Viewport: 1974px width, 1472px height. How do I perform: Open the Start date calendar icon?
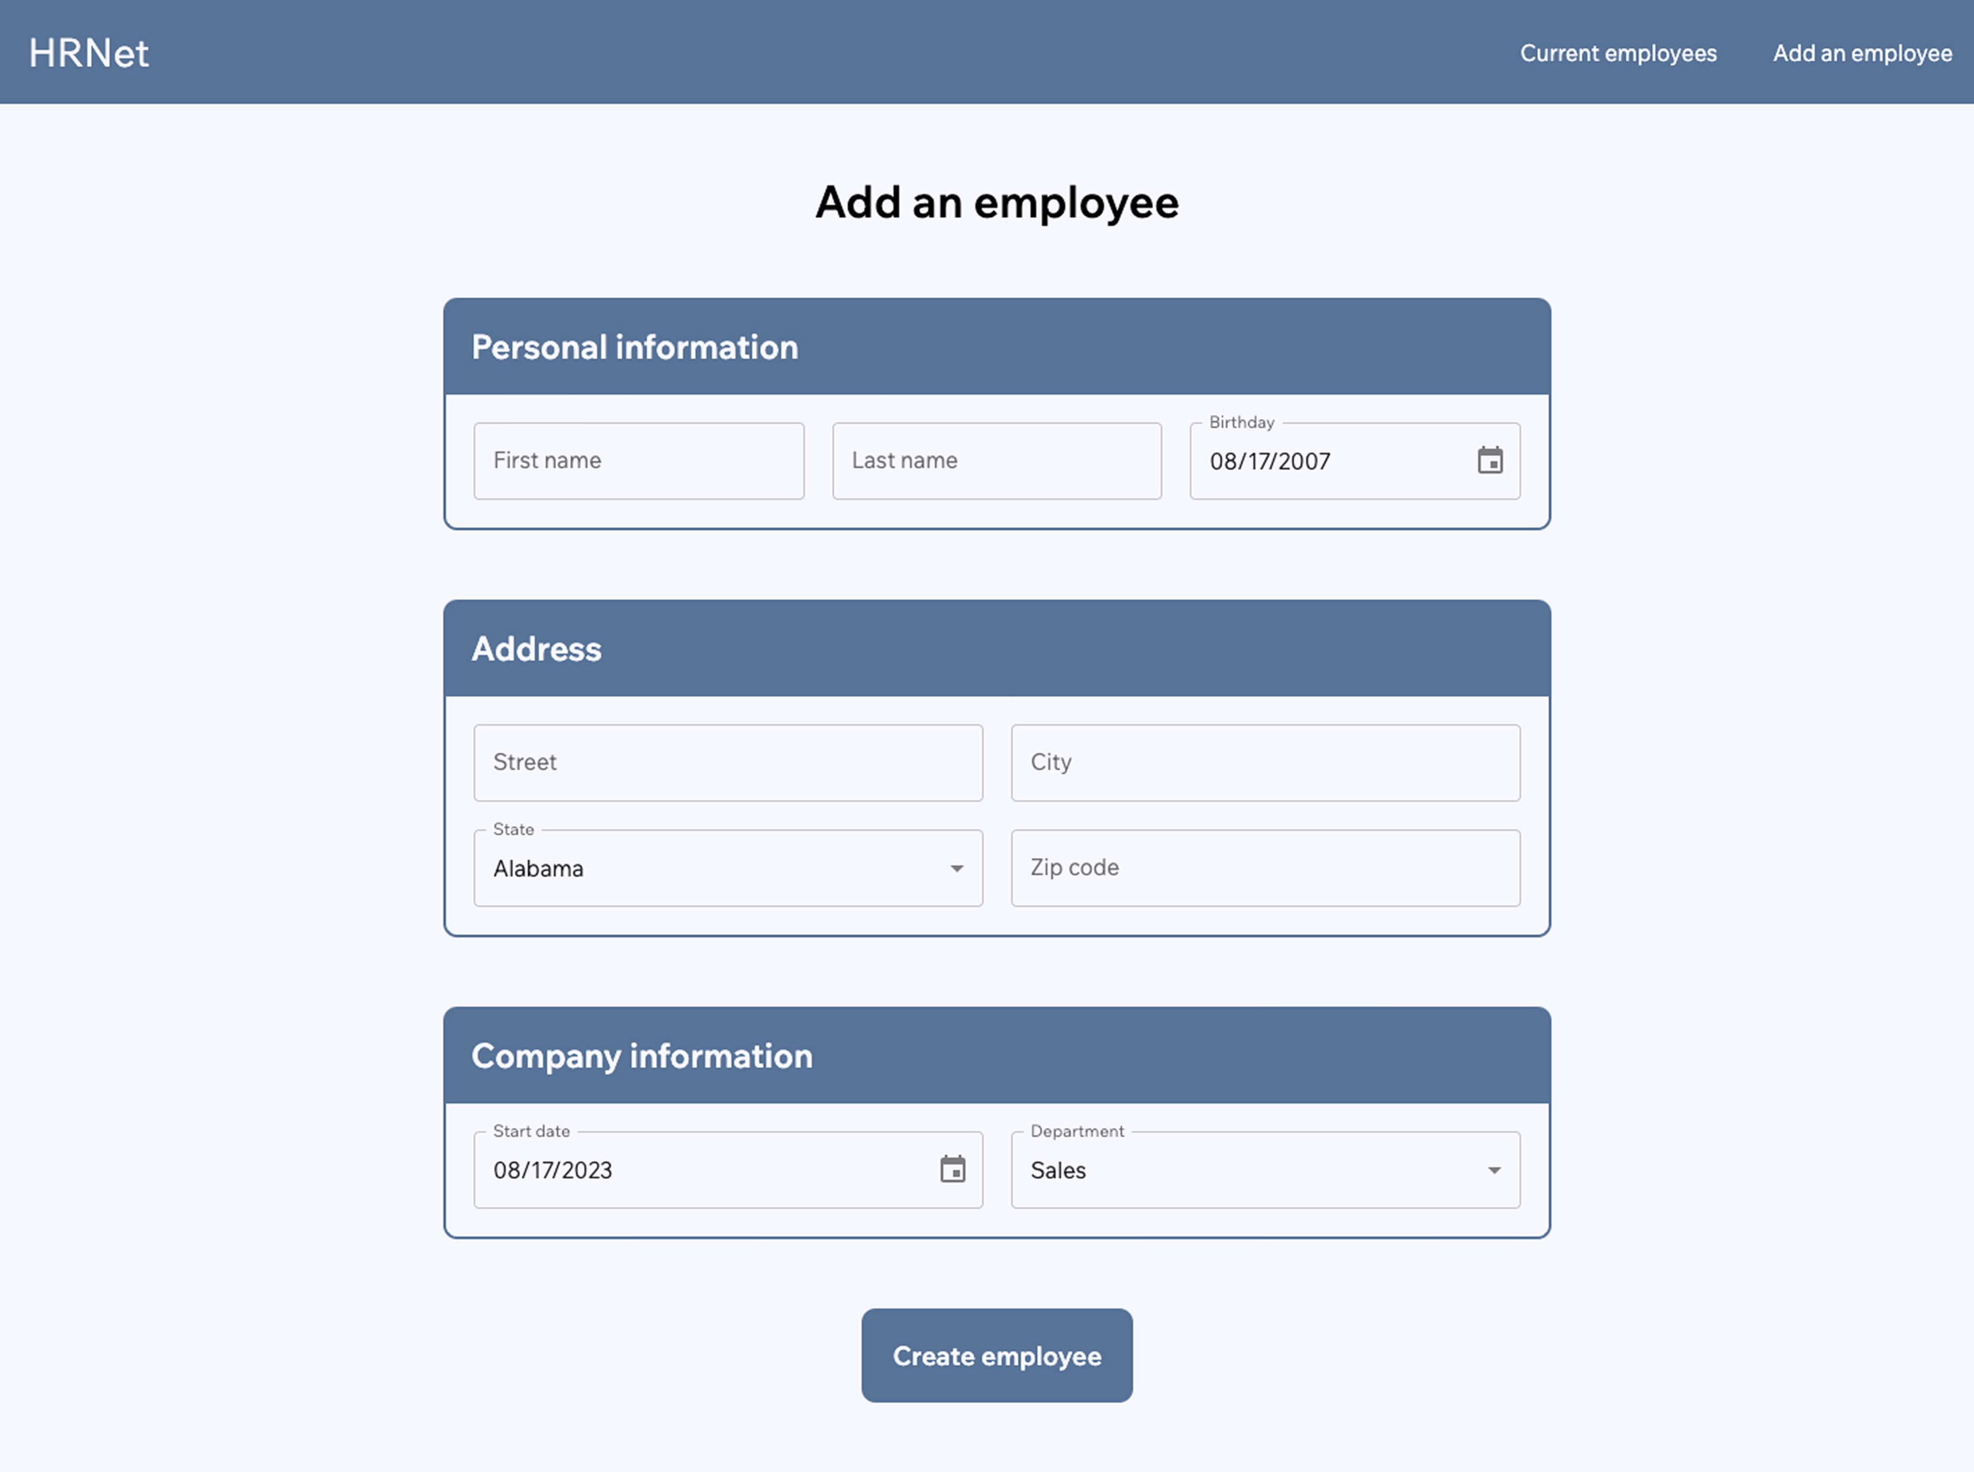tap(952, 1169)
